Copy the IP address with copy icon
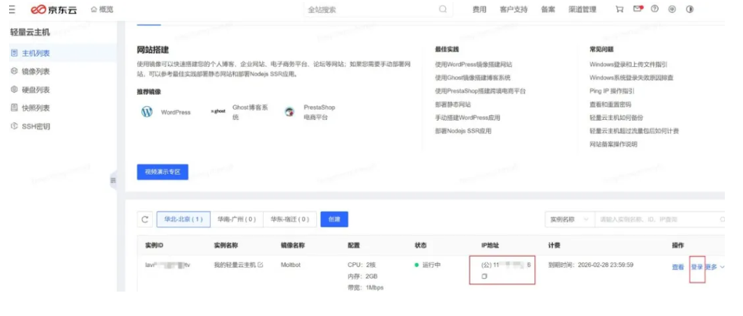This screenshot has height=316, width=743. tap(485, 277)
